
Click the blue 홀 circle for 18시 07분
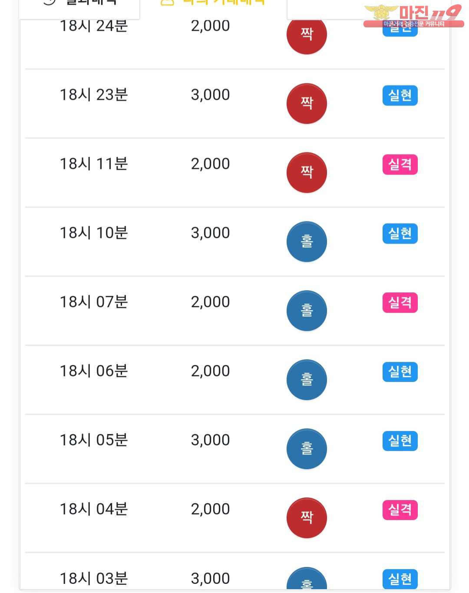(307, 311)
